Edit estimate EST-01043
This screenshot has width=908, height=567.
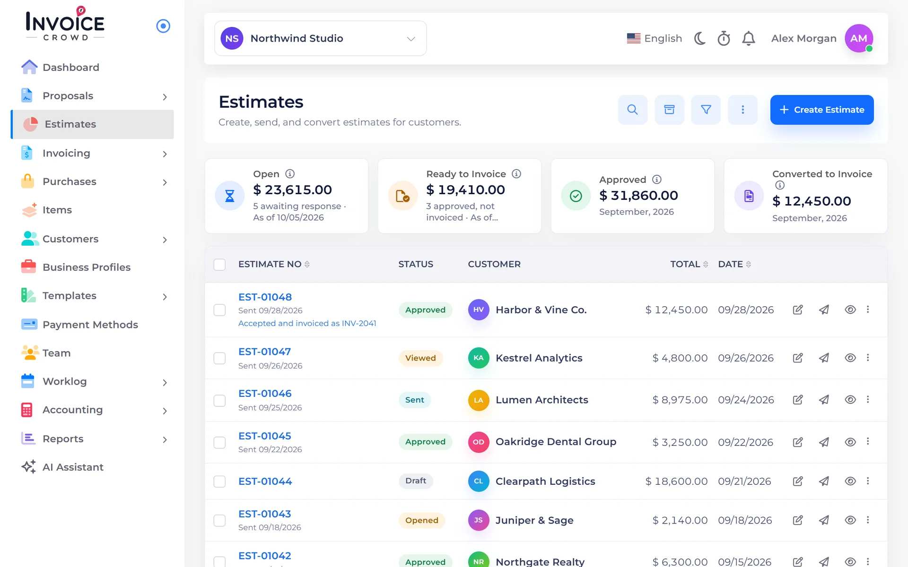point(797,520)
